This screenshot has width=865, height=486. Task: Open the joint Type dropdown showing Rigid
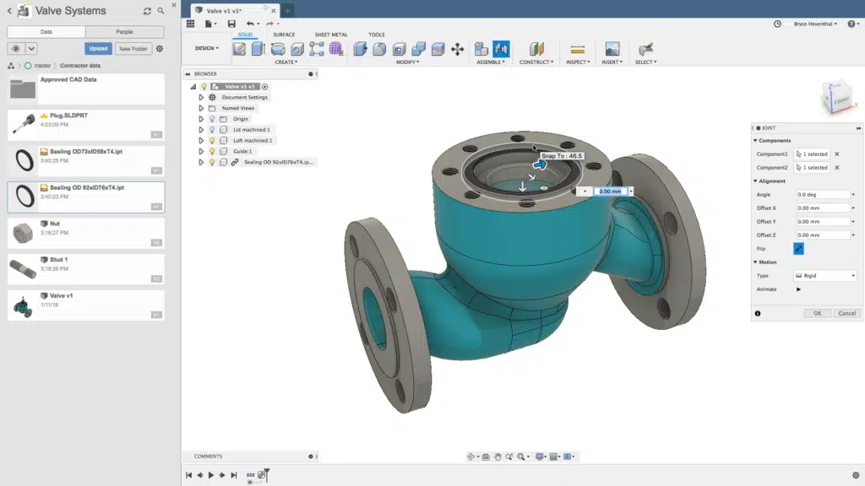coord(824,275)
